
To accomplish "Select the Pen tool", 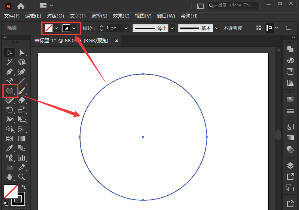I will point(10,72).
